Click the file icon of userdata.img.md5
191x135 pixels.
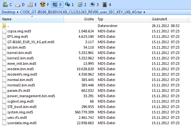4,123
